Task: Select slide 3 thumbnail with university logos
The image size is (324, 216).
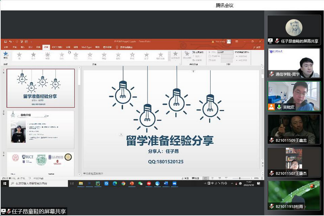Action: pos(40,163)
